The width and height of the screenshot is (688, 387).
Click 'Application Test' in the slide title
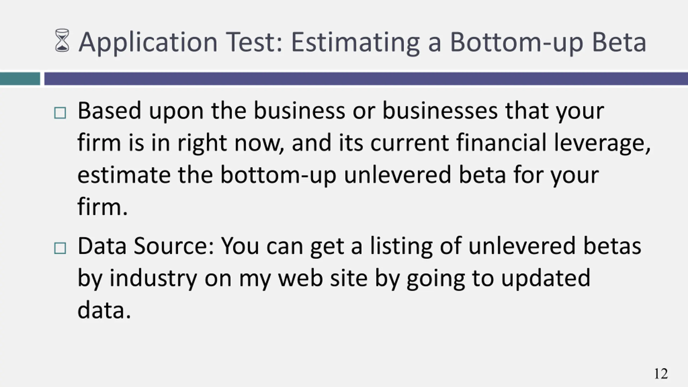tap(181, 42)
